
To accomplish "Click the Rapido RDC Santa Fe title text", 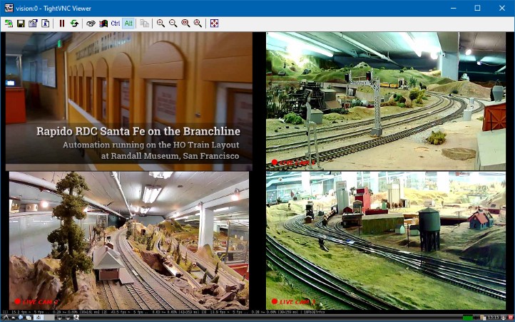I will (138, 131).
